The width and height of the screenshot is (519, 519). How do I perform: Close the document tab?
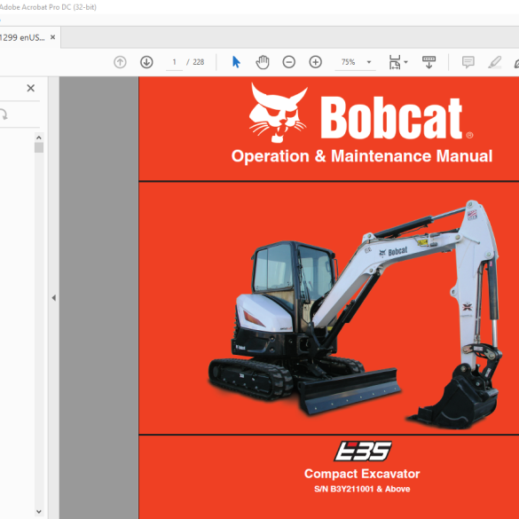tap(52, 37)
